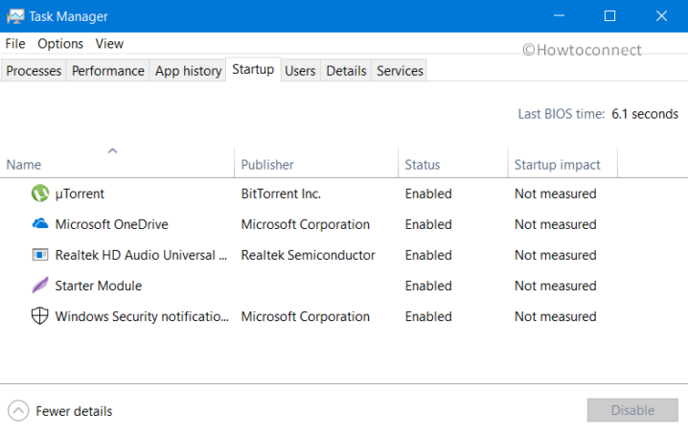The height and width of the screenshot is (436, 688).
Task: Click the Task Manager title bar icon
Action: [x=15, y=16]
